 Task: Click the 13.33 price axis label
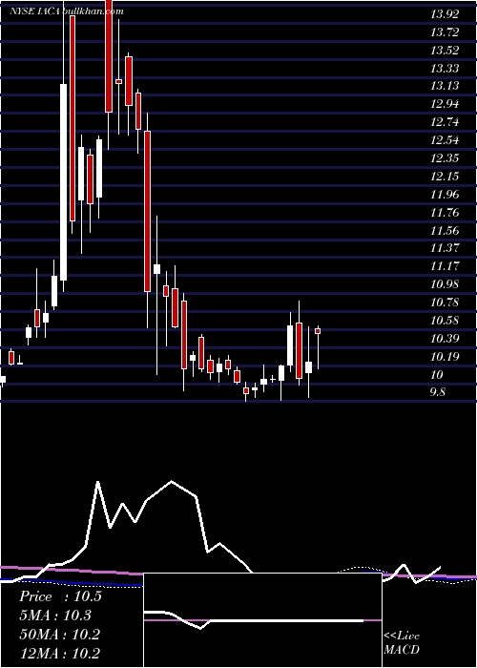point(445,68)
